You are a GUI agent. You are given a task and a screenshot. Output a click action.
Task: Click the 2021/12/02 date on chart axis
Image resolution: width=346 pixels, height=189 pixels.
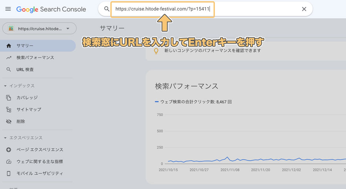tap(291, 170)
